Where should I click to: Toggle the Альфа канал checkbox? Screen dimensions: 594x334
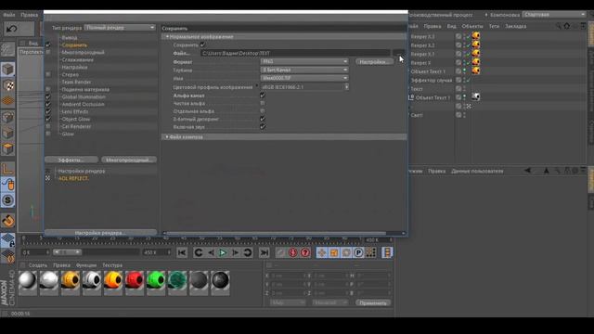coord(263,96)
